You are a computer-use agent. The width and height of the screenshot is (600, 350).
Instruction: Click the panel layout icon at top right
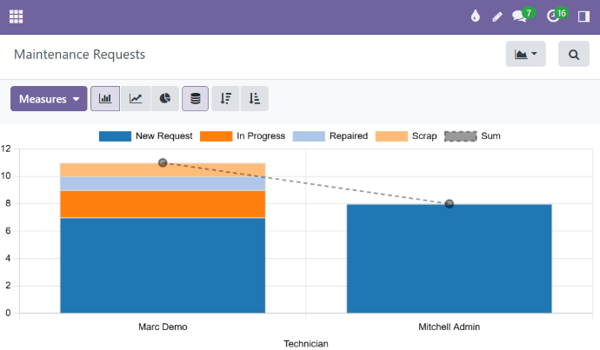tap(583, 17)
